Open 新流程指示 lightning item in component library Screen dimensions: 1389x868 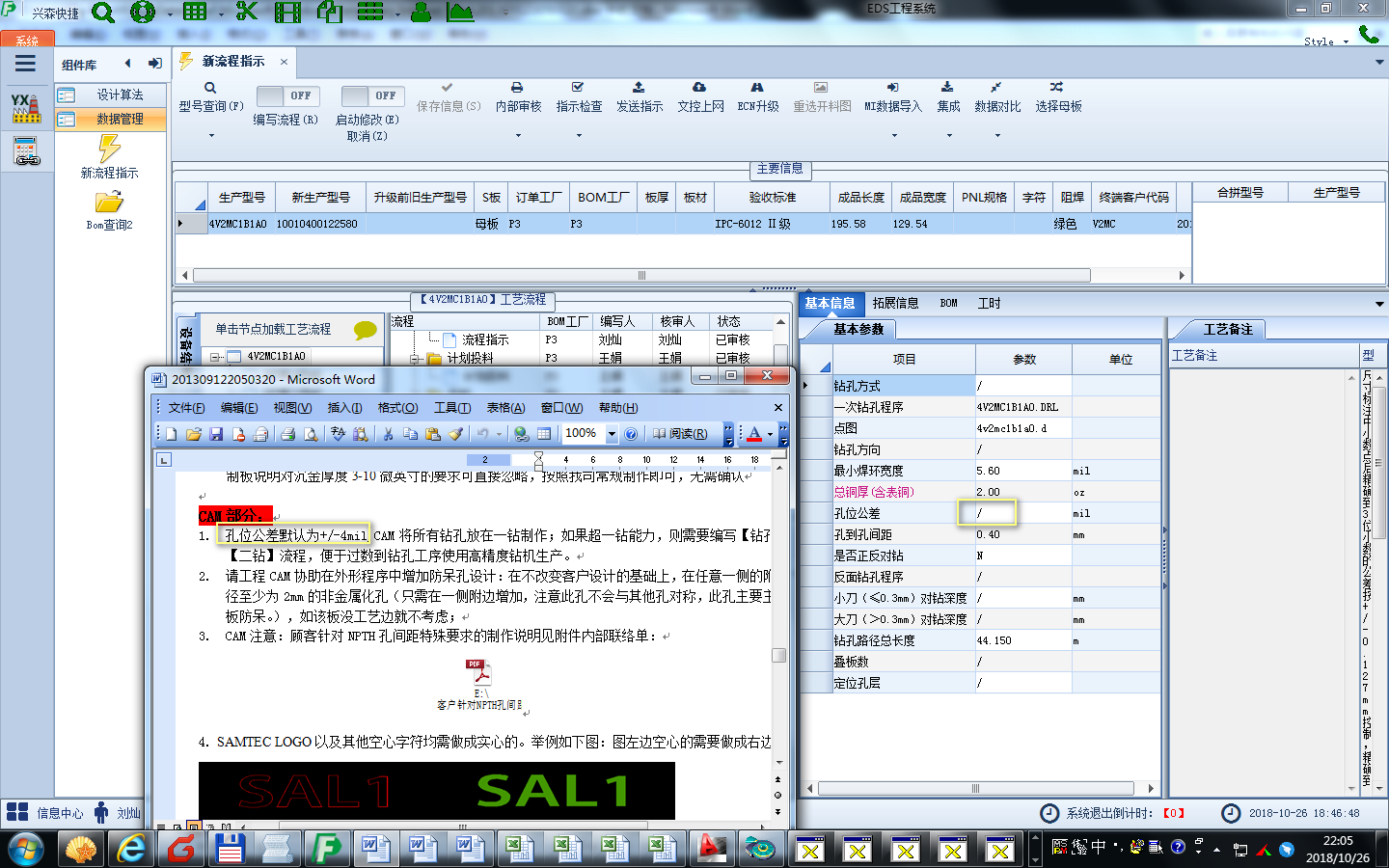tap(109, 157)
